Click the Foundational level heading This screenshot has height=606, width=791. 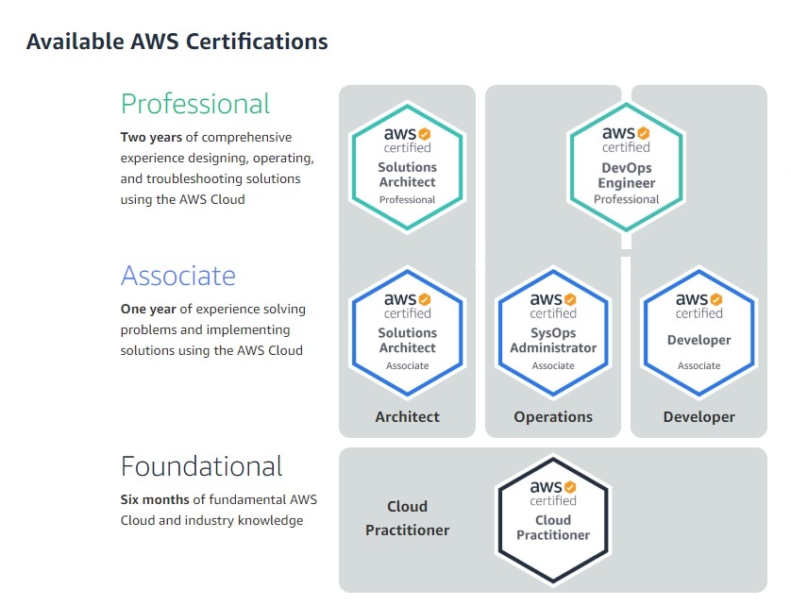tap(201, 465)
